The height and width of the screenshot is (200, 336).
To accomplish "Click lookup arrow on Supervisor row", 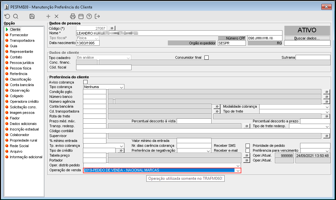I will click(x=327, y=136).
